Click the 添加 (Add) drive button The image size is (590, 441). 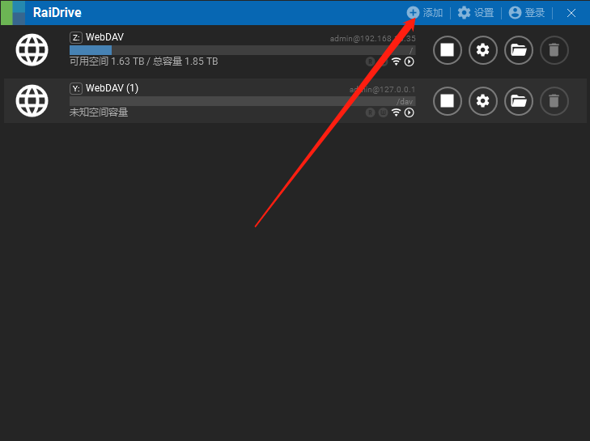click(x=425, y=12)
